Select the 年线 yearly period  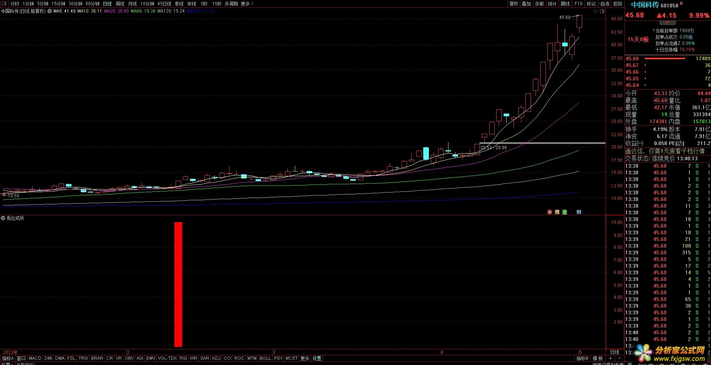[x=192, y=4]
